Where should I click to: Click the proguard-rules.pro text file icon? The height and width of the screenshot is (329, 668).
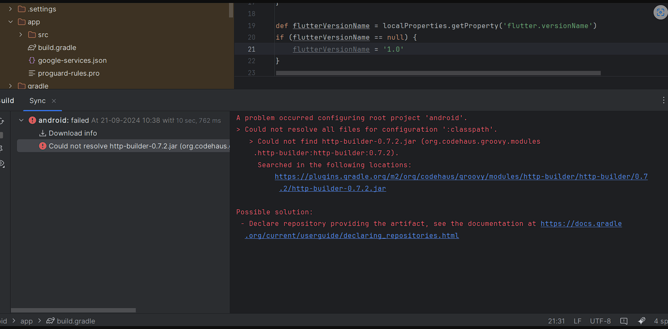(x=32, y=73)
